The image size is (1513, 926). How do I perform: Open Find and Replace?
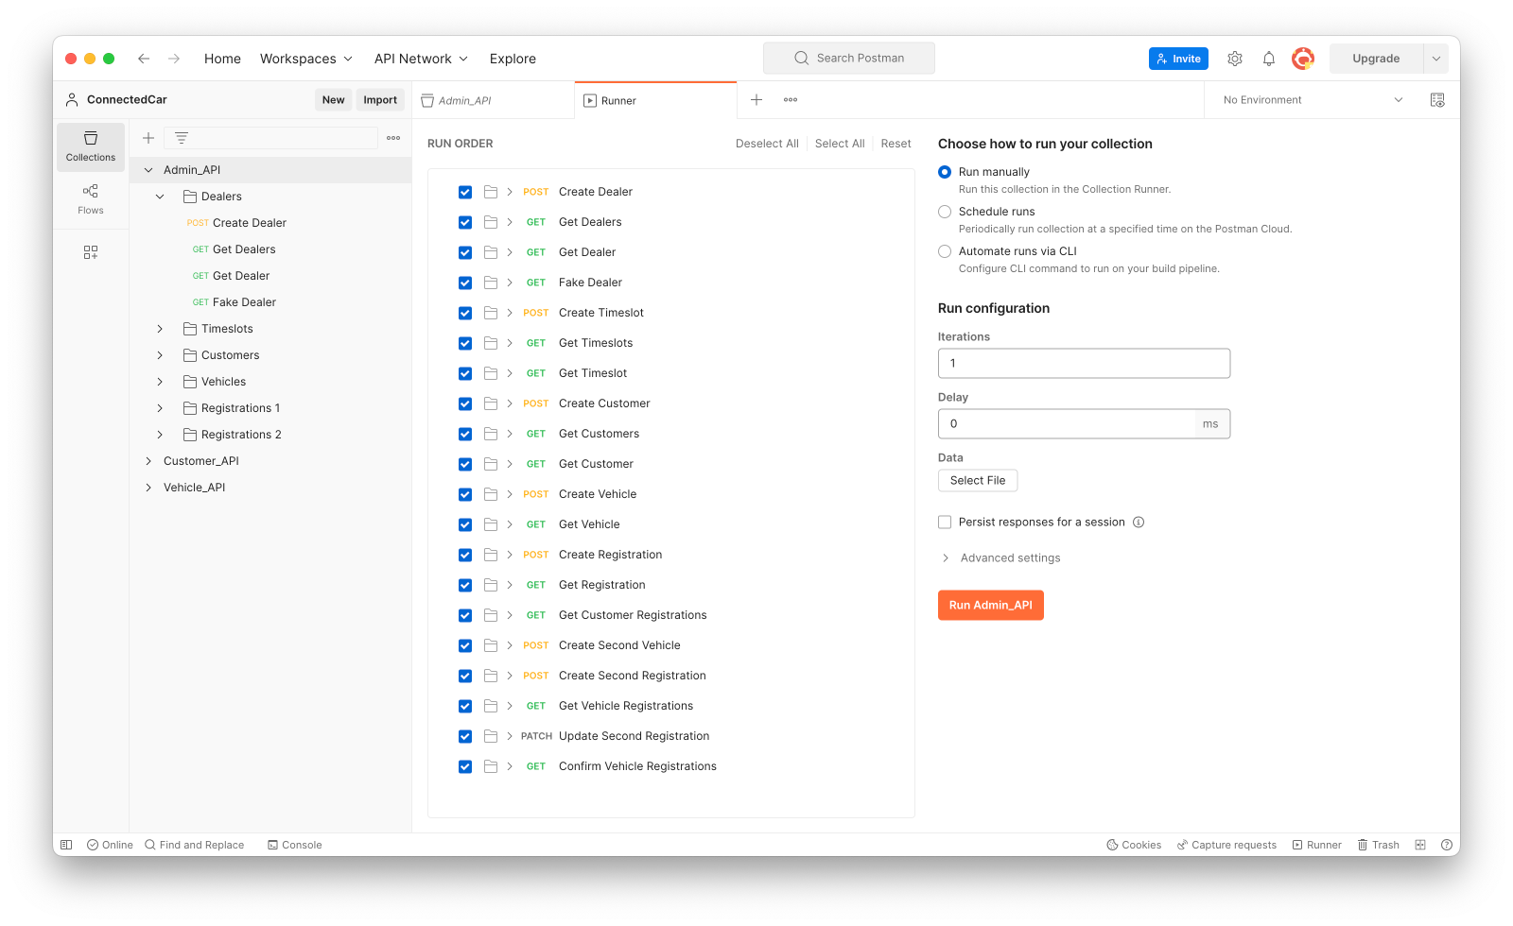pyautogui.click(x=194, y=845)
